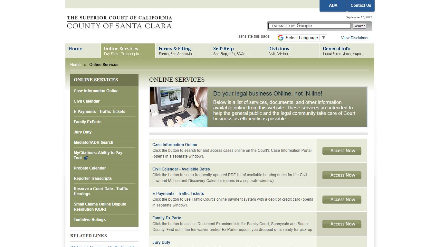Go to the Home navigation tab

tap(83, 51)
